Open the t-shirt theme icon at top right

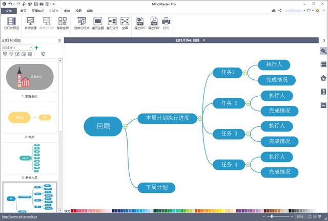tap(309, 10)
